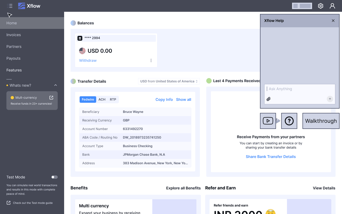Click the attachment paperclip icon

pos(269,99)
